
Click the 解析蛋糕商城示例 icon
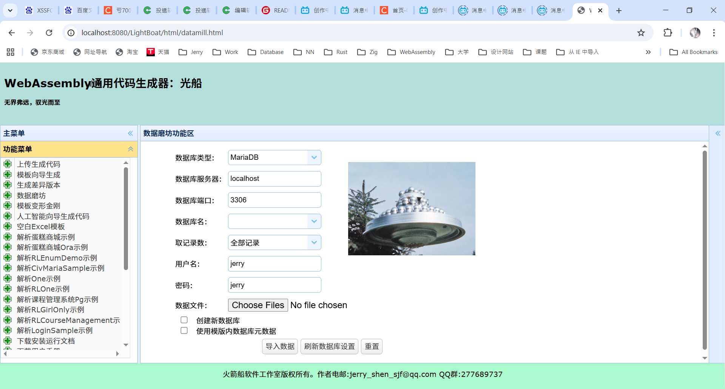pyautogui.click(x=8, y=237)
